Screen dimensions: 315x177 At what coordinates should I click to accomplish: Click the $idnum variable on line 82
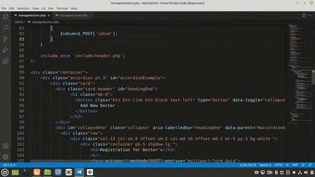pyautogui.click(x=68, y=34)
